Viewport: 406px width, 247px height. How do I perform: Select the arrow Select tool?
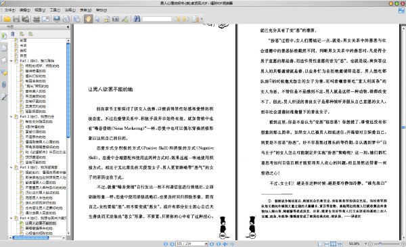(x=97, y=19)
